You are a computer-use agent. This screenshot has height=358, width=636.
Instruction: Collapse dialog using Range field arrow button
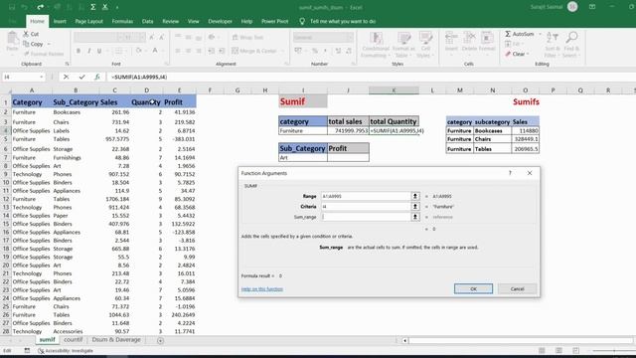(415, 196)
